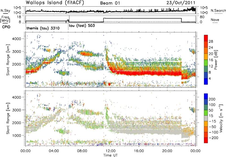Click the '28' power colorbar label
The width and height of the screenshot is (226, 157).
(x=211, y=41)
